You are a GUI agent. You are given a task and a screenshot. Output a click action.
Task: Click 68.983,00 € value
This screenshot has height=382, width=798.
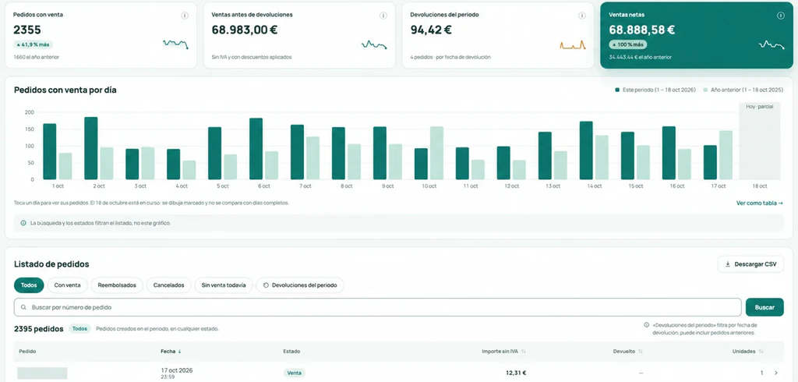[244, 30]
